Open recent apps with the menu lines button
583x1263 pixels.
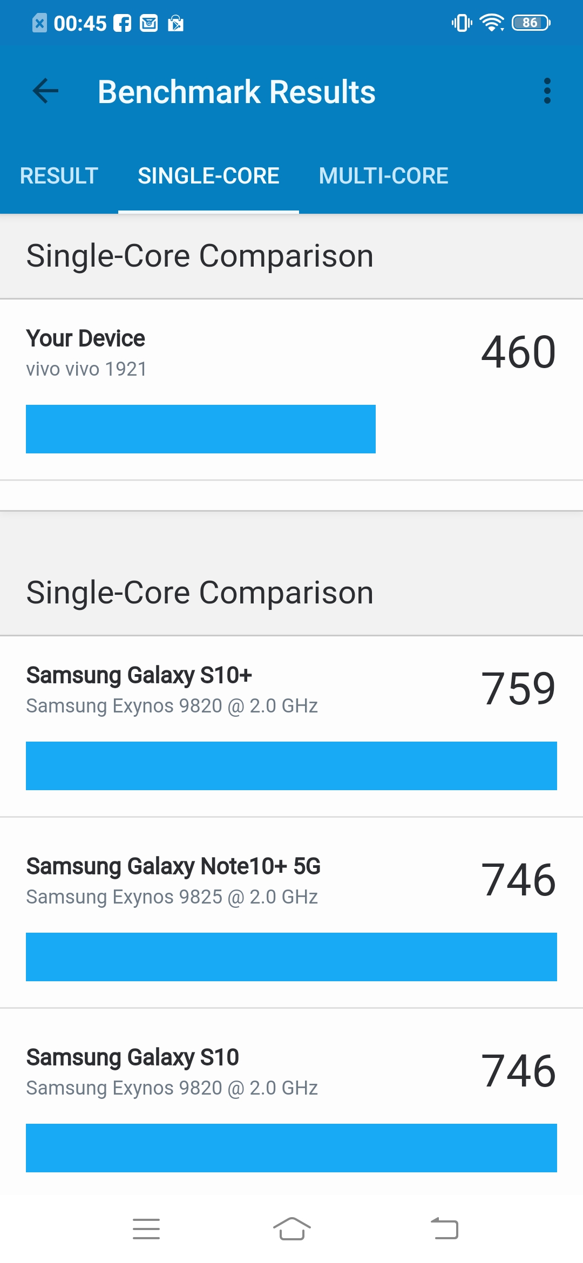pos(146,1229)
